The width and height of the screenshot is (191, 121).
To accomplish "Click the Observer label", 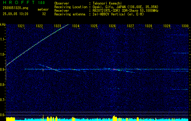I will [62, 3].
